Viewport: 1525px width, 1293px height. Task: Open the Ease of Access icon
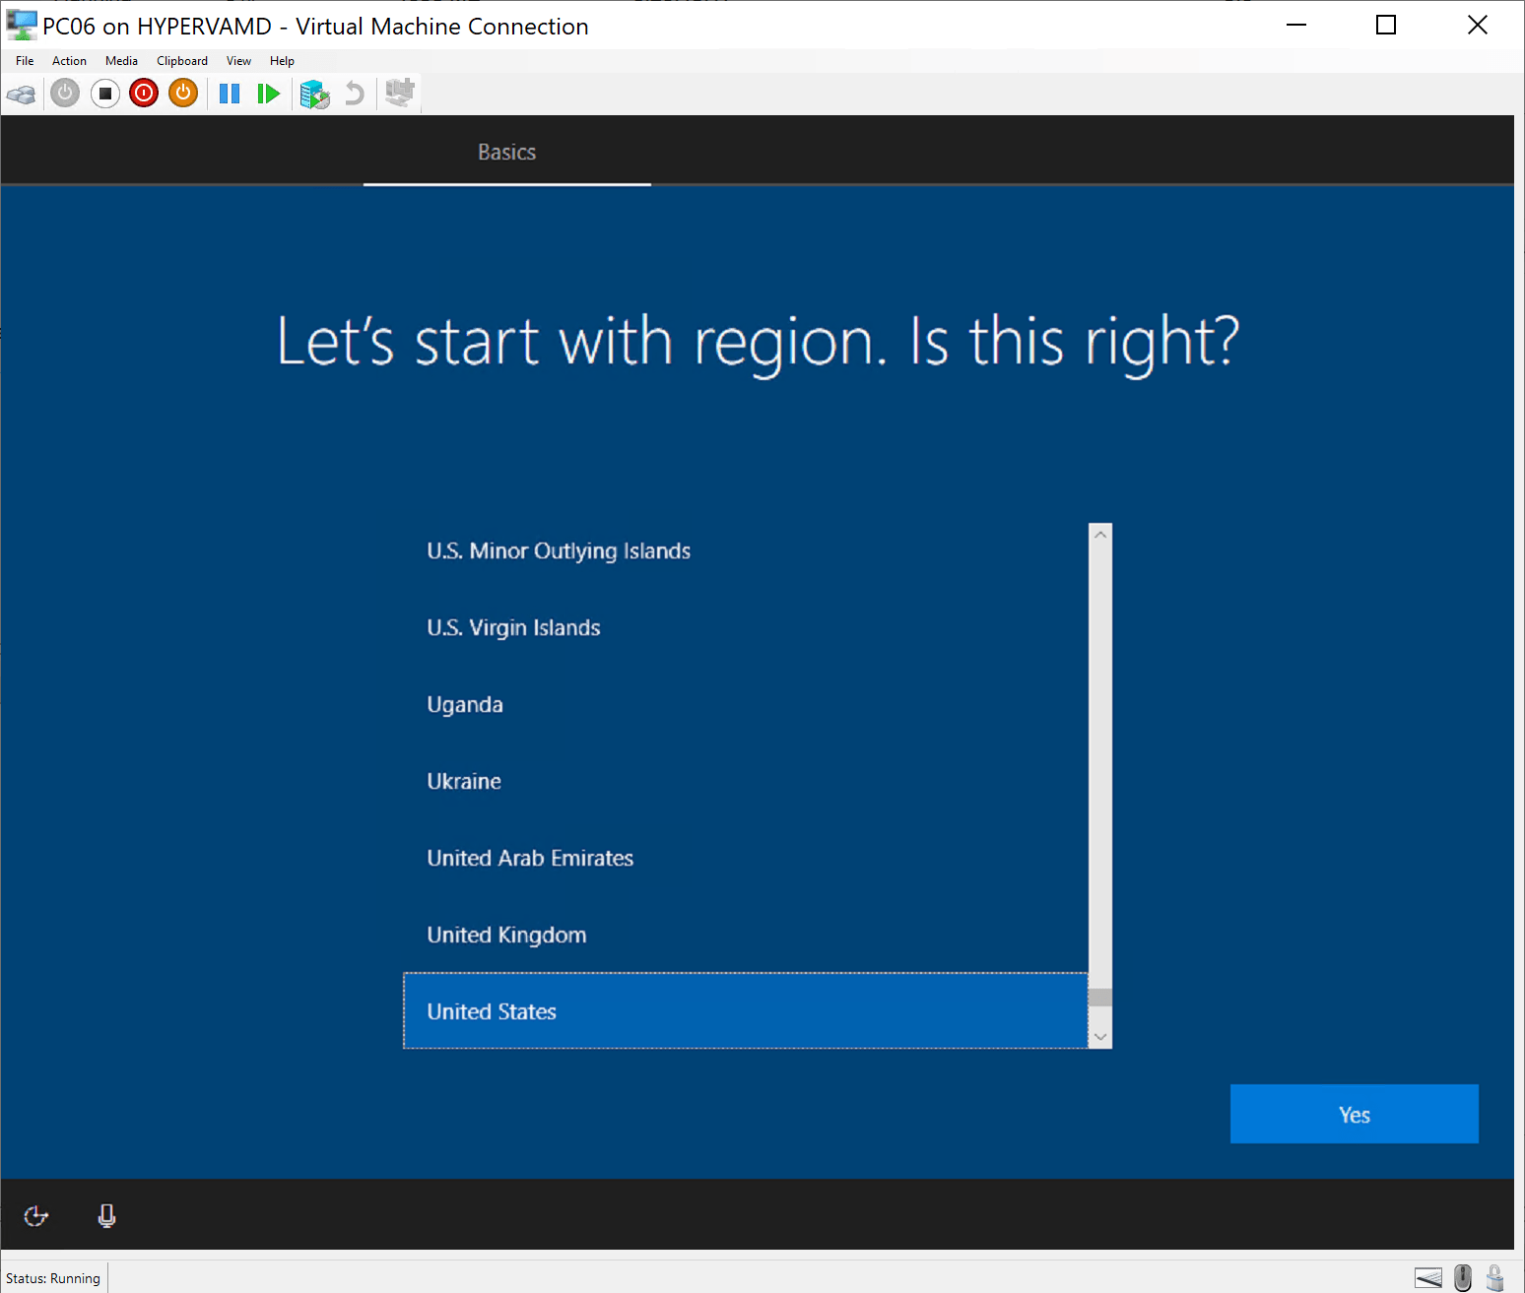pyautogui.click(x=36, y=1216)
